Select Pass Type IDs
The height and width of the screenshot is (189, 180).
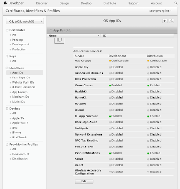tap(21, 77)
